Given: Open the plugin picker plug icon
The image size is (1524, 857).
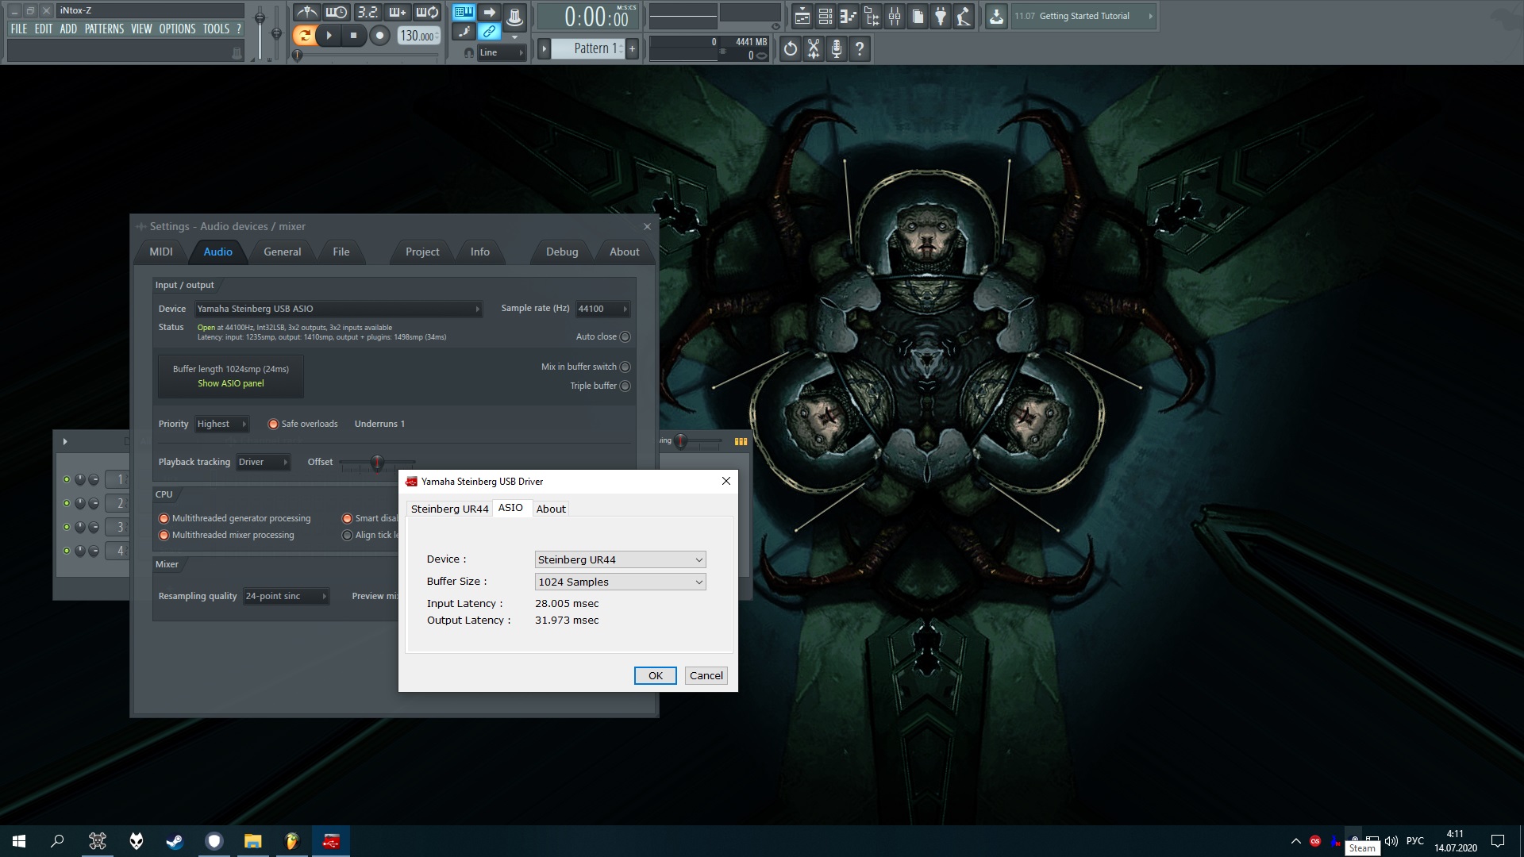Looking at the screenshot, I should (941, 16).
